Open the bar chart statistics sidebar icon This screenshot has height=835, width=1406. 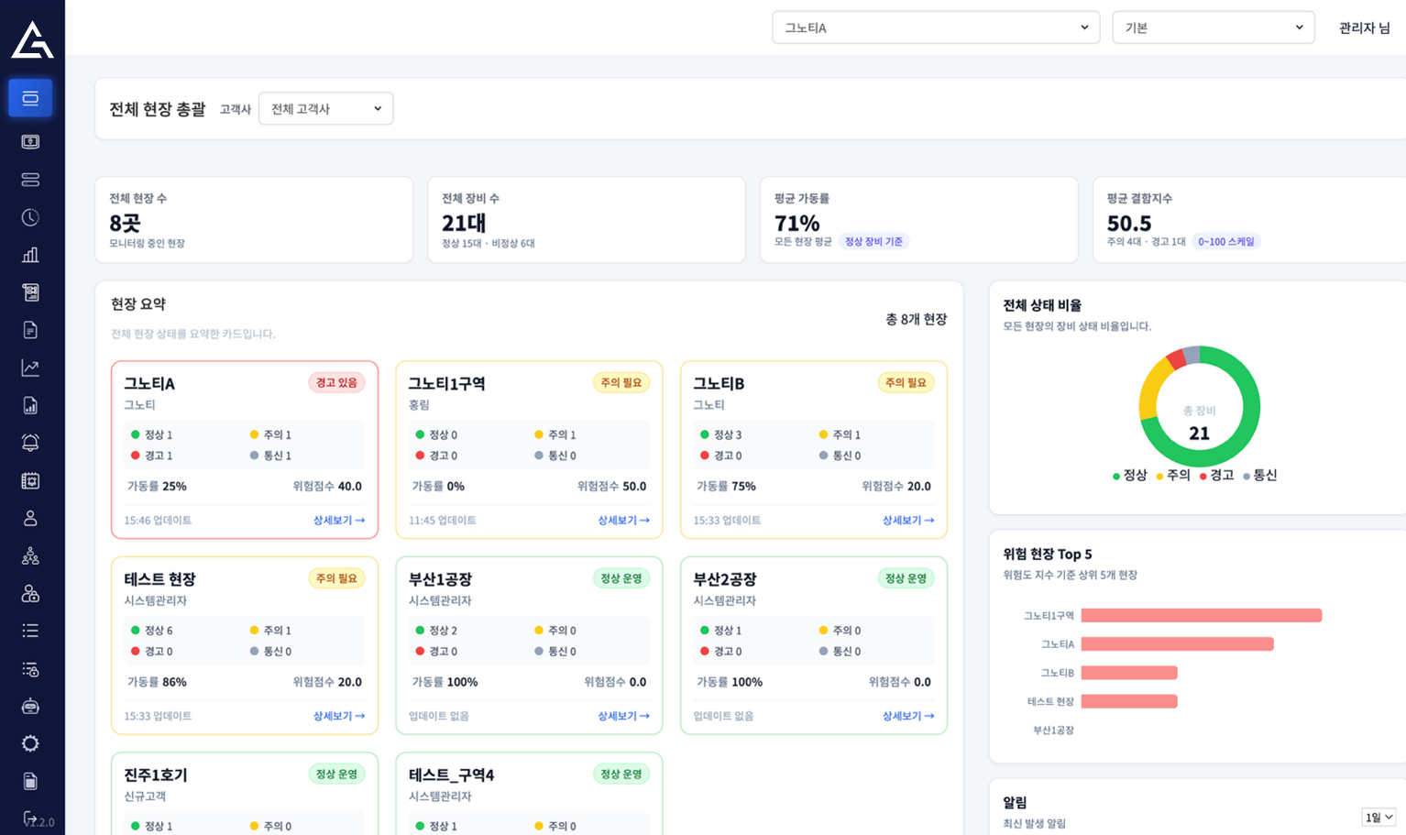(x=30, y=255)
